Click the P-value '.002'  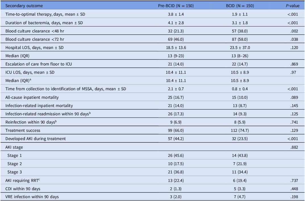pos(294,31)
